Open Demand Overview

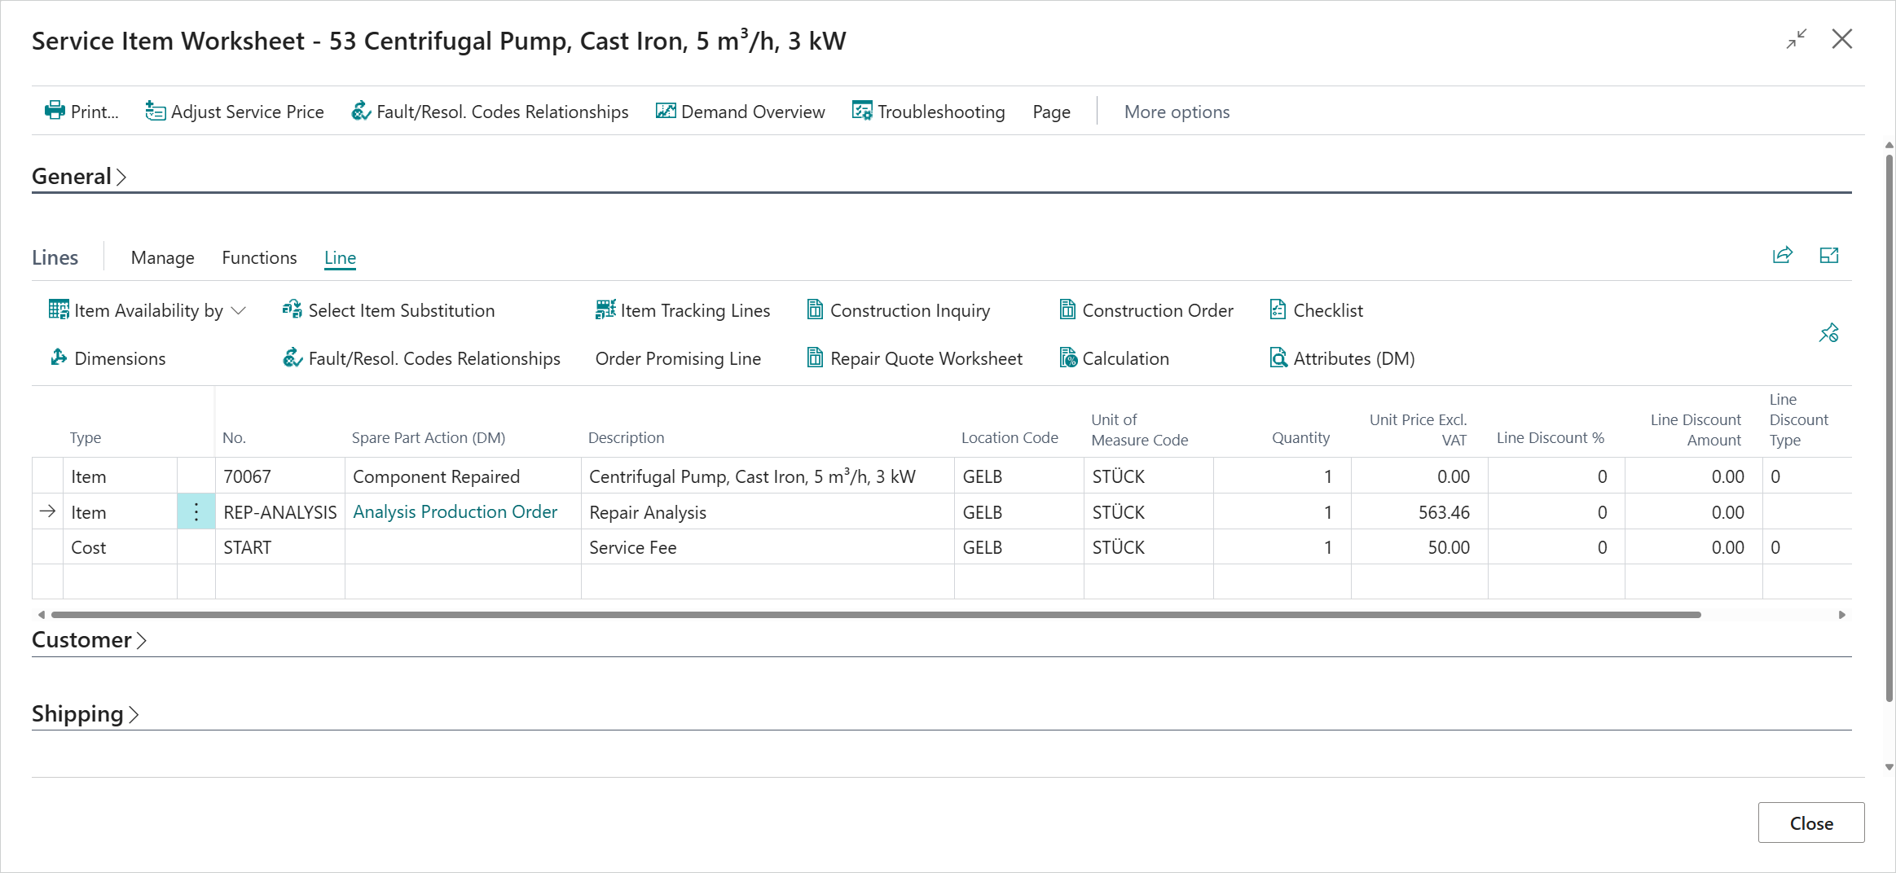(x=741, y=112)
